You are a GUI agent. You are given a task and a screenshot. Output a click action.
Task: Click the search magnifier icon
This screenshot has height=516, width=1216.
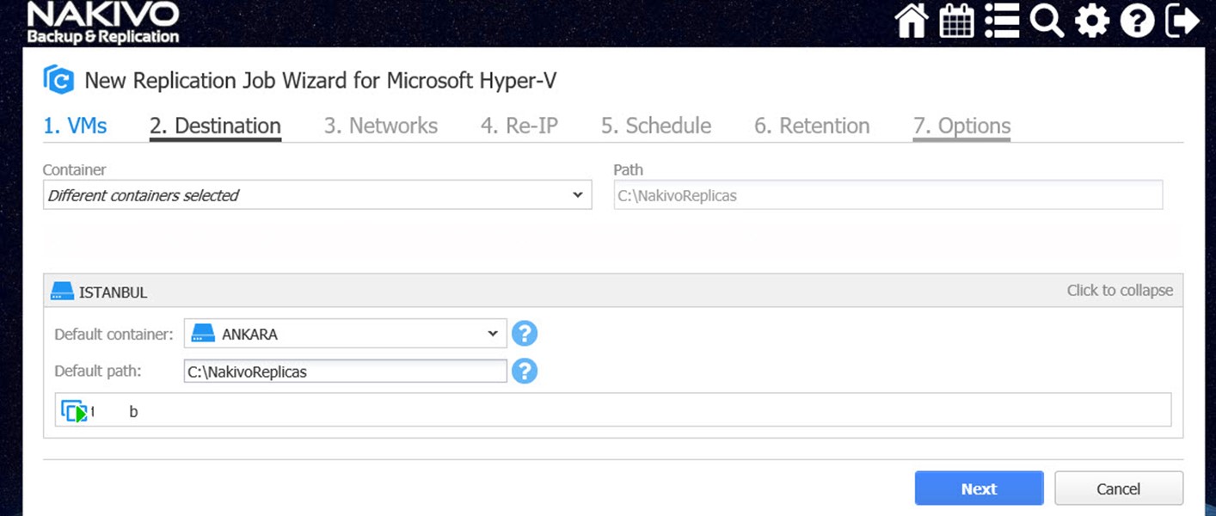(x=1047, y=21)
